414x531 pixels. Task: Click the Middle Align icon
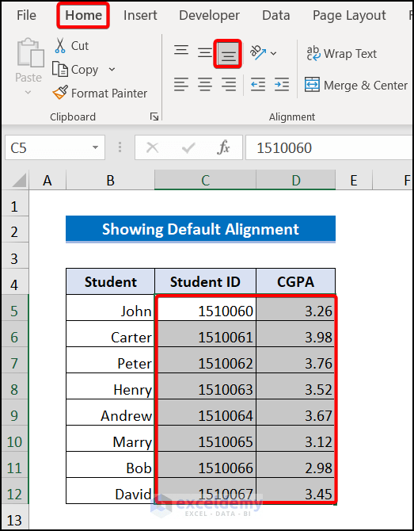coord(205,53)
